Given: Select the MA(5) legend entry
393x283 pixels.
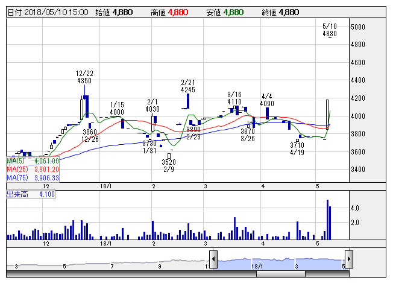Looking at the screenshot, I should (x=33, y=161).
